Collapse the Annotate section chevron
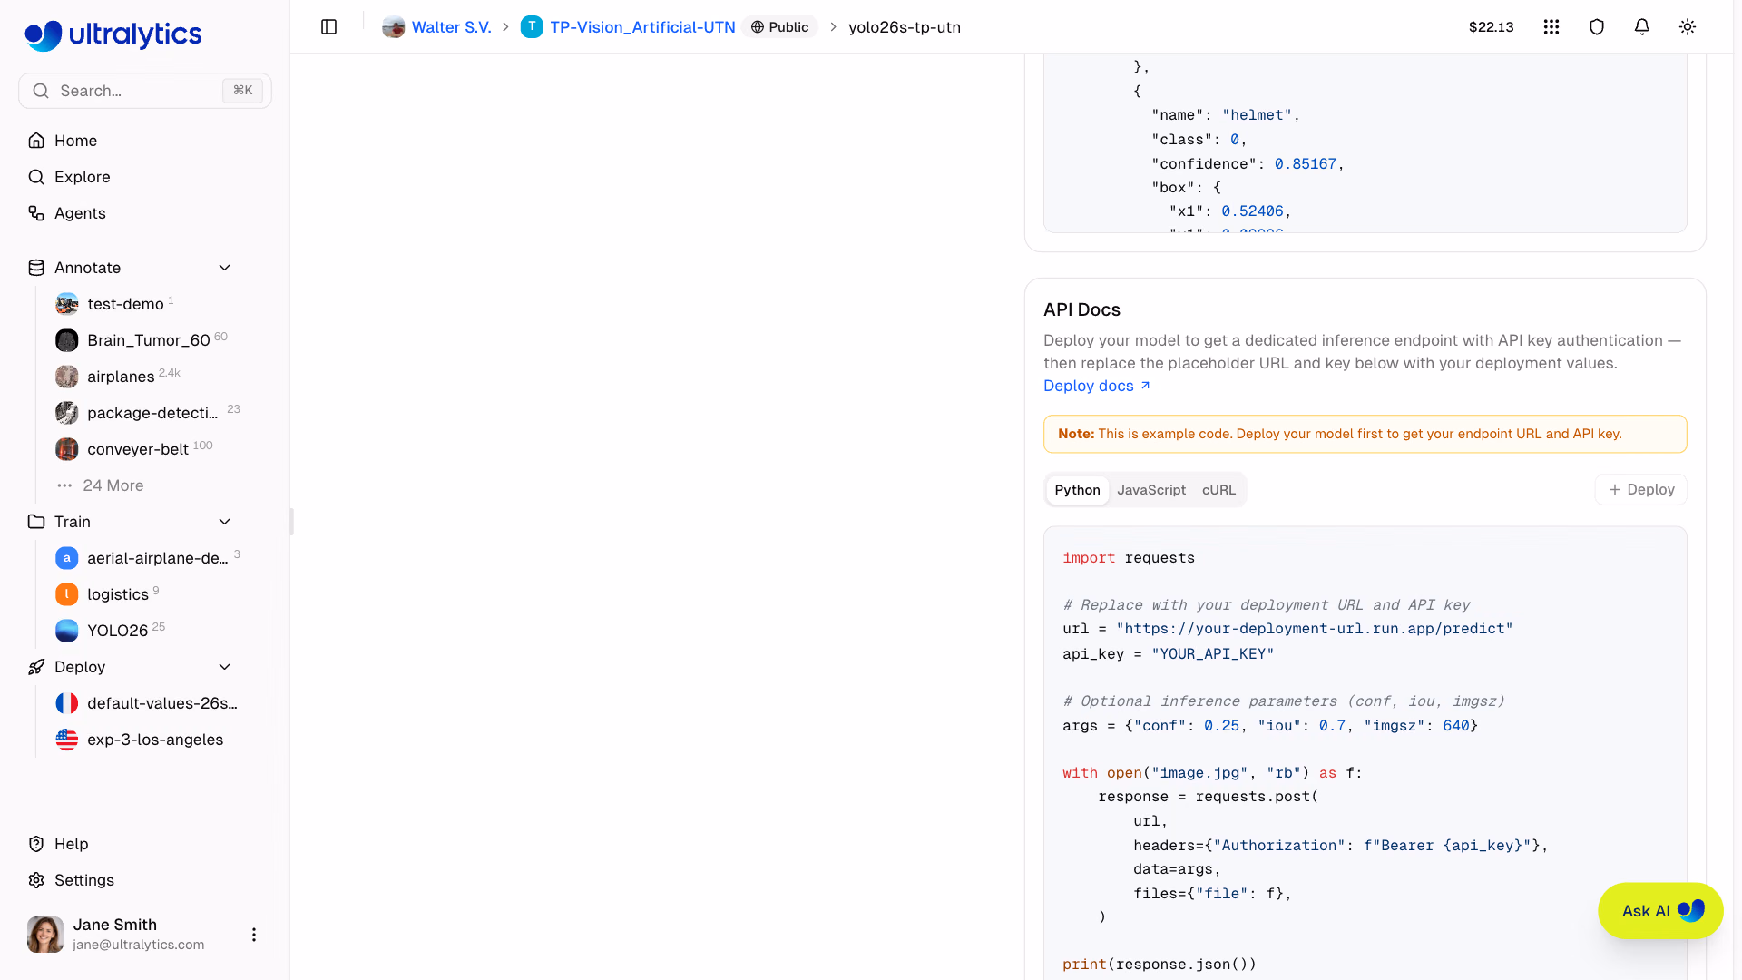Viewport: 1742px width, 980px height. click(x=225, y=268)
